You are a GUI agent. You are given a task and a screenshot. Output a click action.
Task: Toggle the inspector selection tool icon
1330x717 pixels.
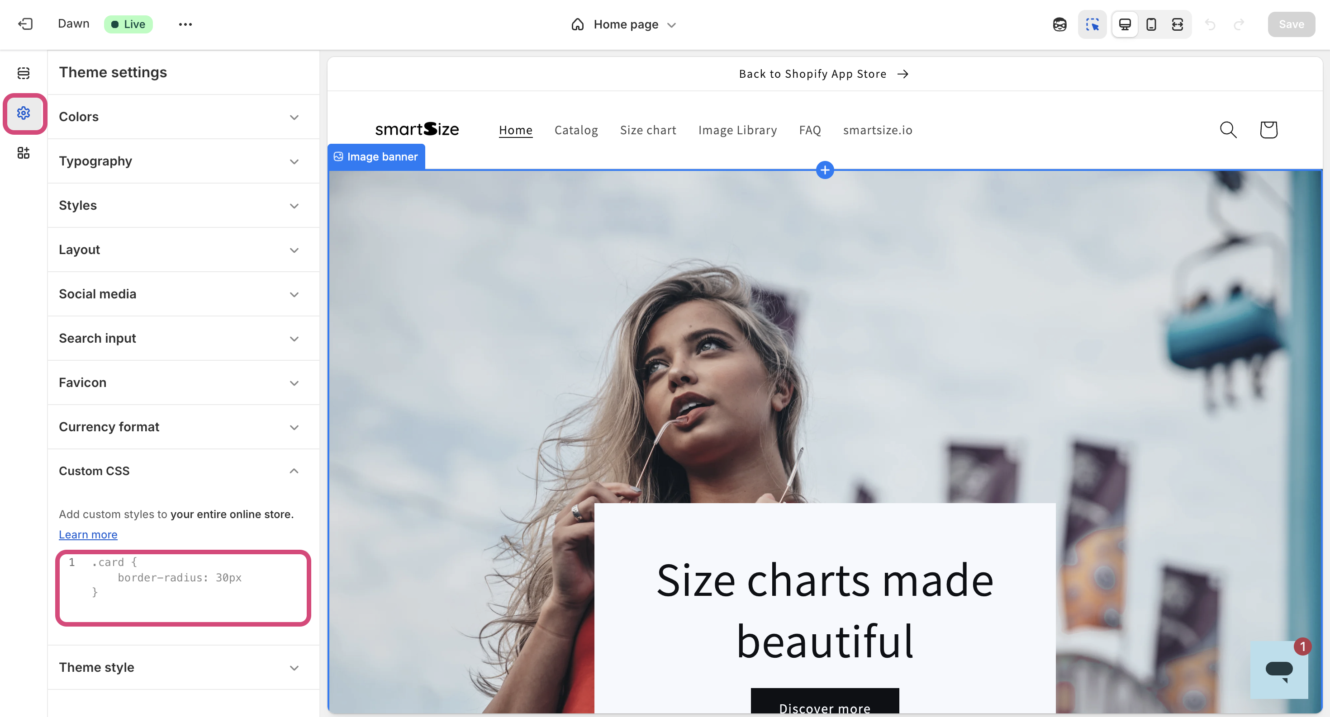(x=1092, y=24)
